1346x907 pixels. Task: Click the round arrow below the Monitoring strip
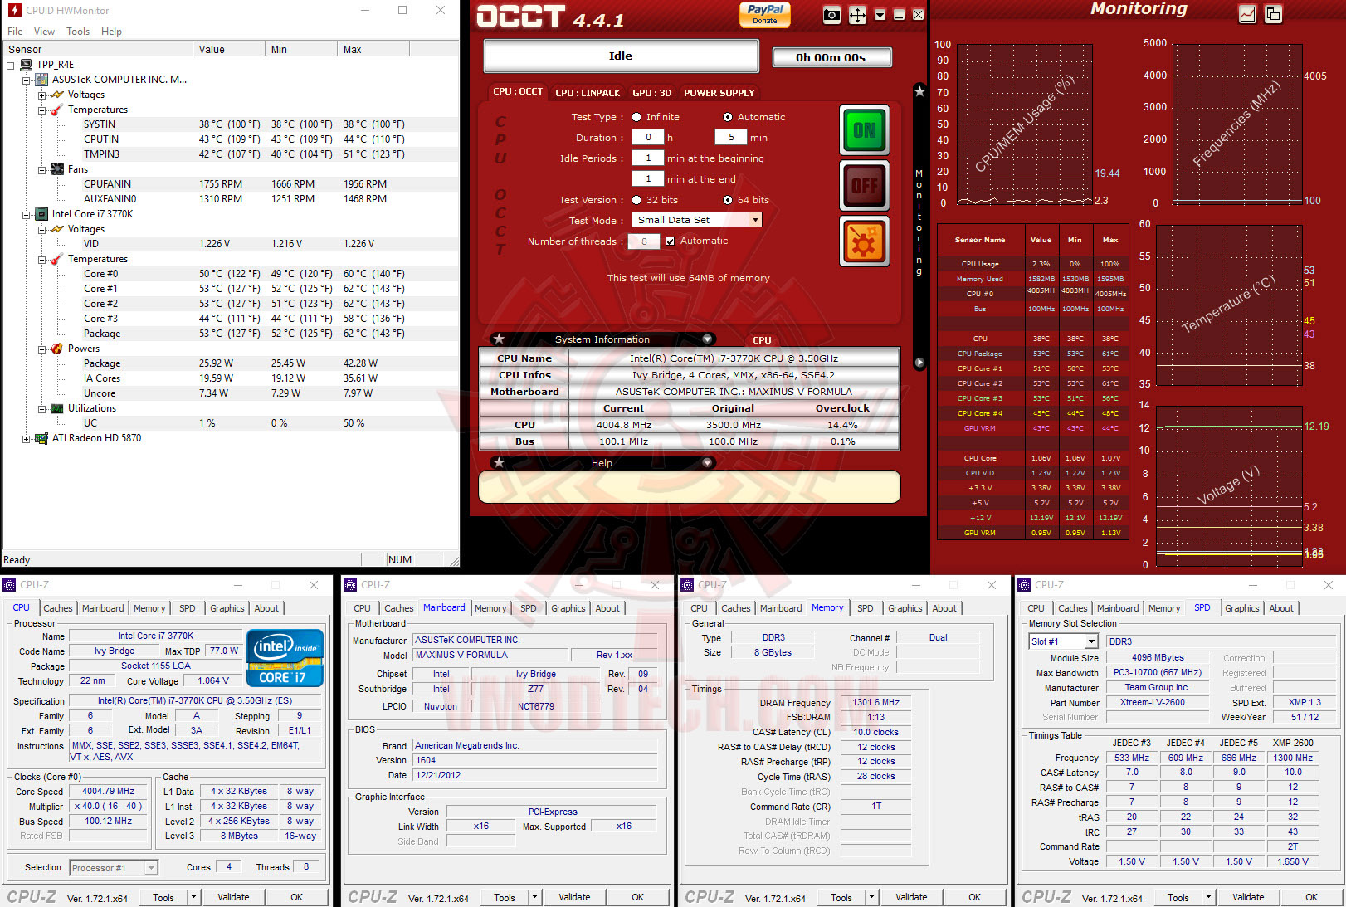click(919, 363)
